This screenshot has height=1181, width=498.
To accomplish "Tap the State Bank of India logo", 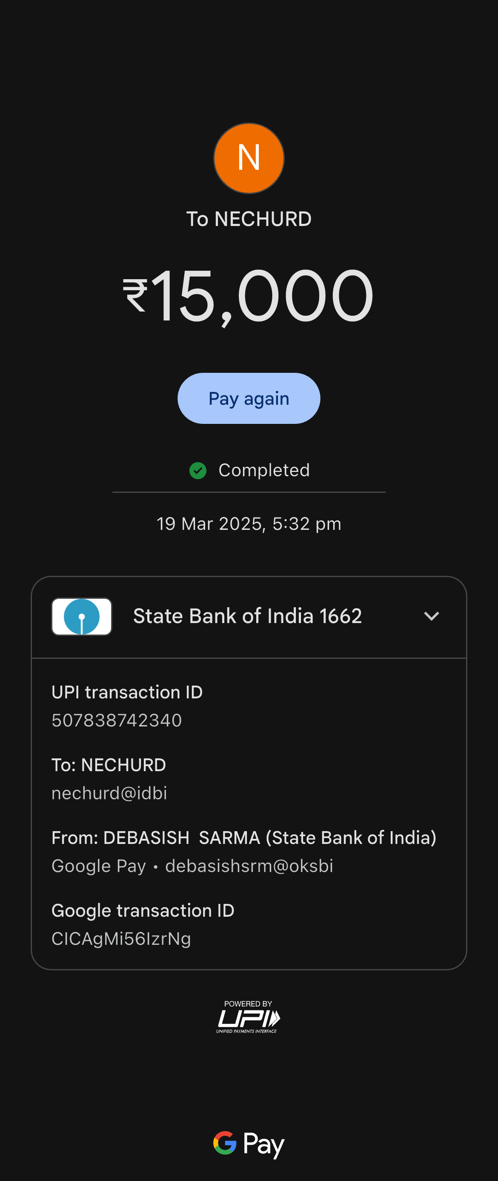I will 82,617.
